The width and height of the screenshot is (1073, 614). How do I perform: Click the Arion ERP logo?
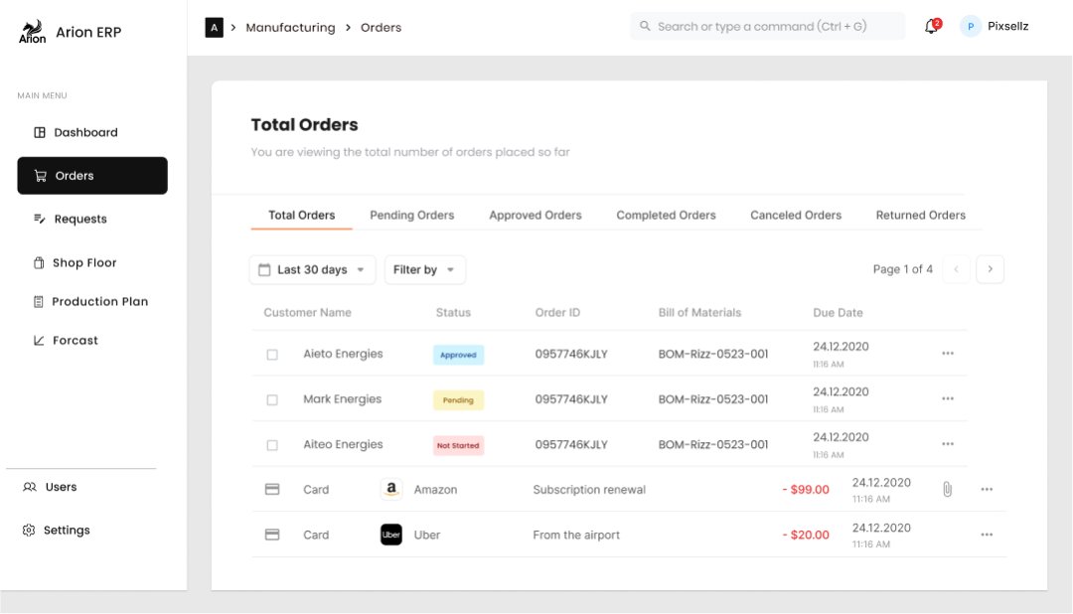[32, 32]
